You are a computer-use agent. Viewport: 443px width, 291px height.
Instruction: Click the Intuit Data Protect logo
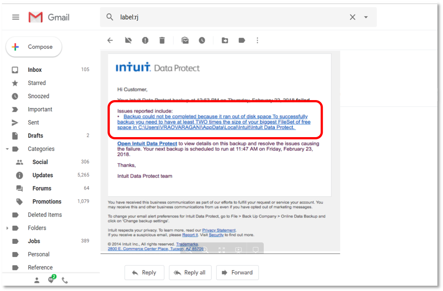click(x=158, y=67)
